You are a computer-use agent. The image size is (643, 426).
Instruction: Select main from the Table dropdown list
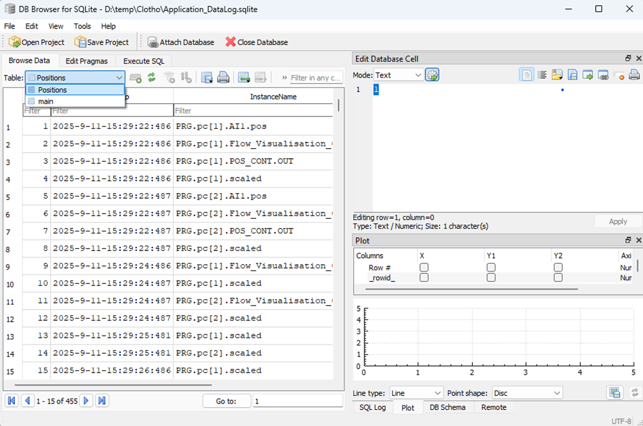pos(46,101)
